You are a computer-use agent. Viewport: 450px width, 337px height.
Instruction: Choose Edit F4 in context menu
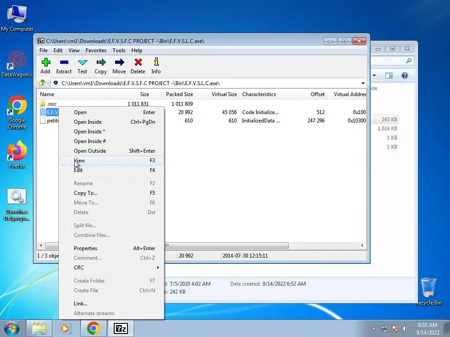tap(111, 170)
